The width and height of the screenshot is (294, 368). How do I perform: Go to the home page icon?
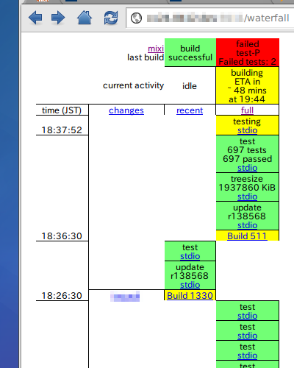click(85, 18)
